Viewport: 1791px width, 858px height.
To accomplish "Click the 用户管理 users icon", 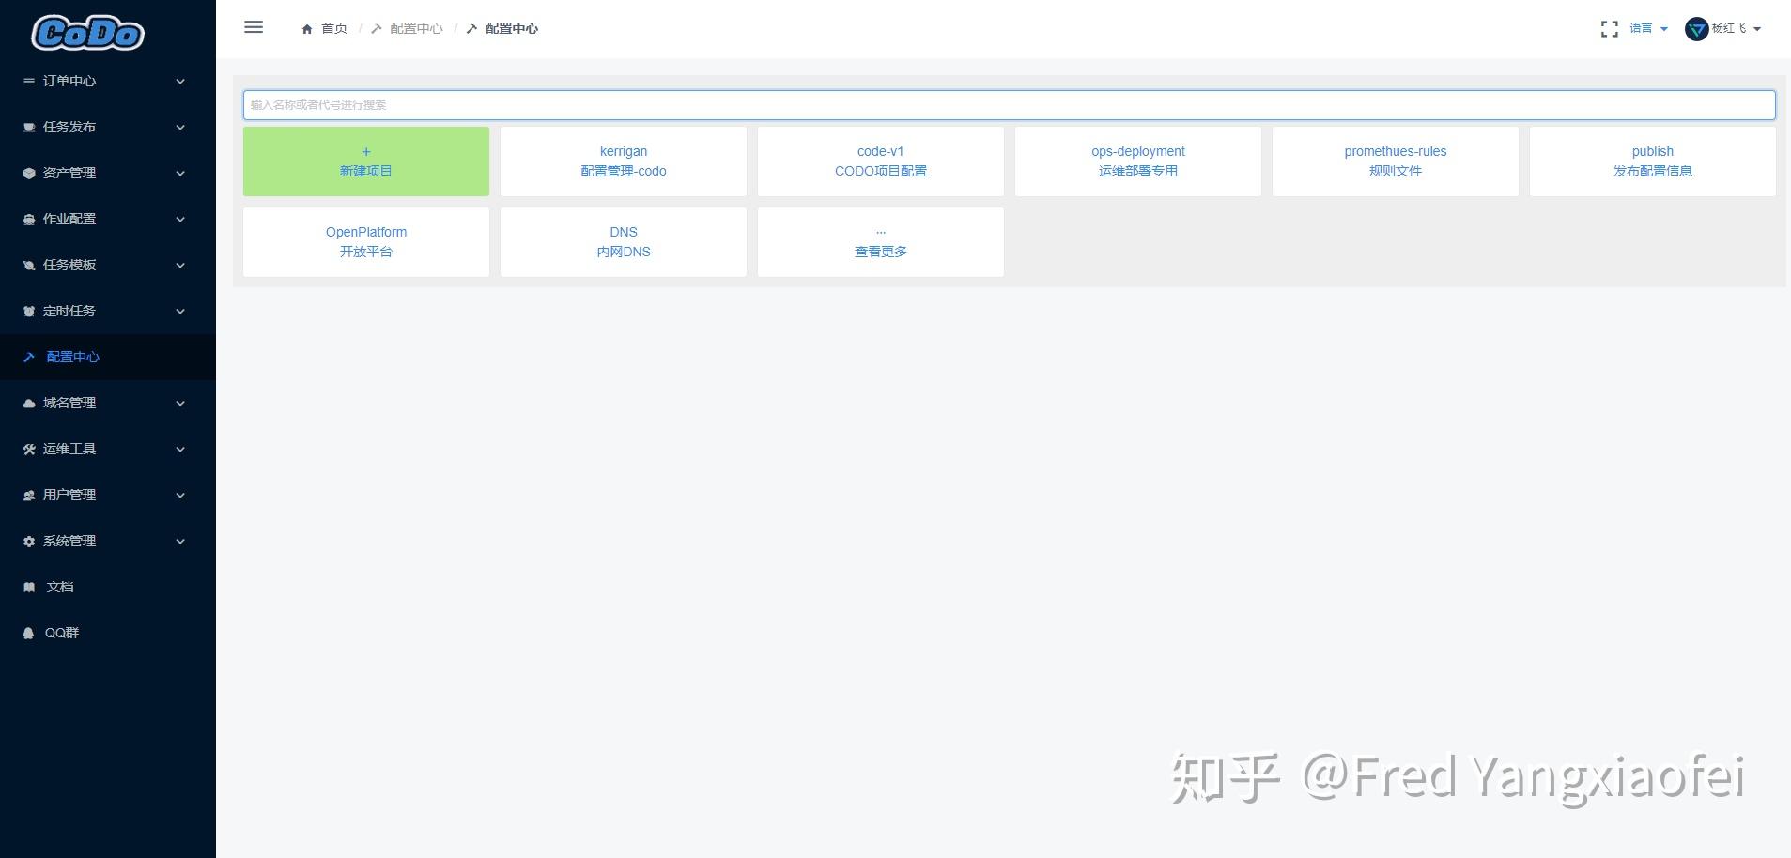I will (x=27, y=495).
